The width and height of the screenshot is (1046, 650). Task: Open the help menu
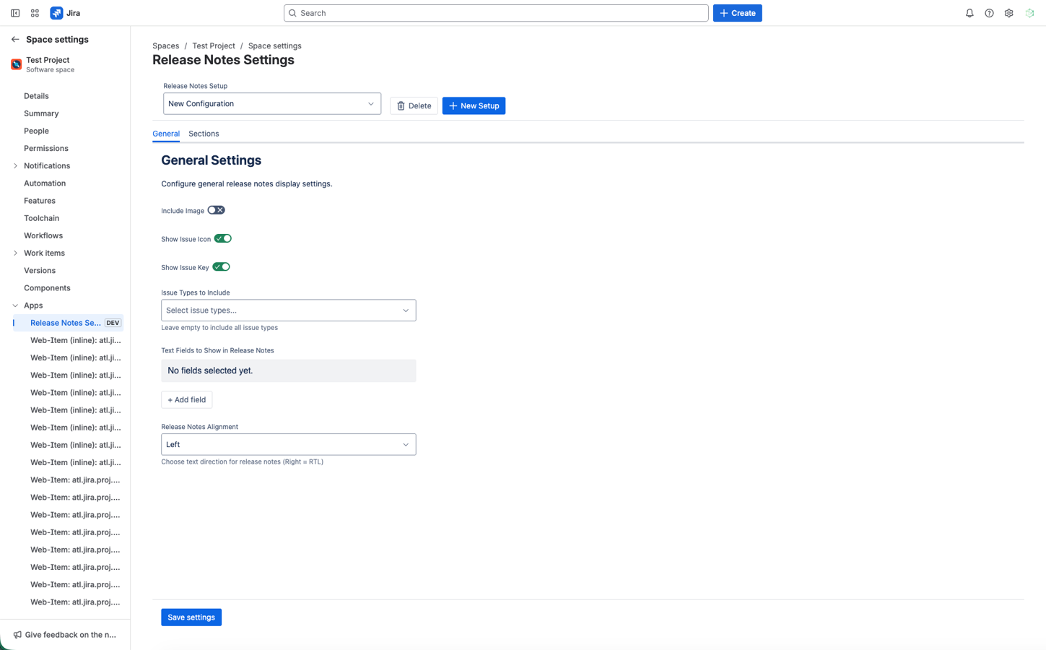click(x=989, y=13)
